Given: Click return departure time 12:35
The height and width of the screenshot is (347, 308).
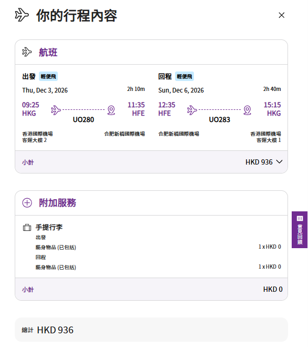Looking at the screenshot, I should pyautogui.click(x=167, y=105).
